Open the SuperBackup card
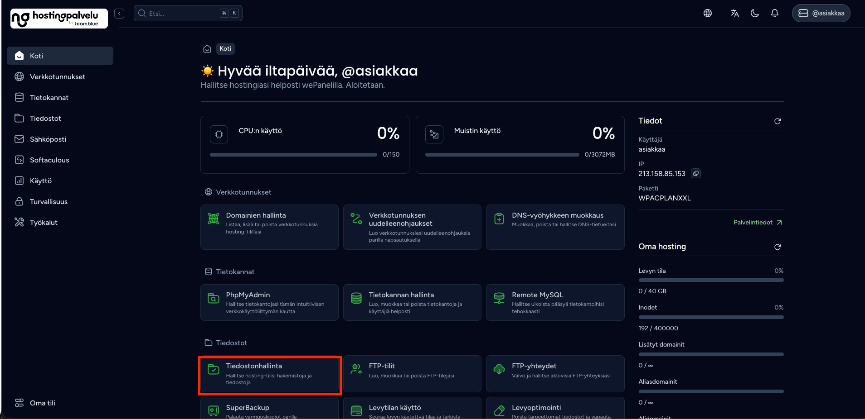865x419 pixels. (x=269, y=408)
